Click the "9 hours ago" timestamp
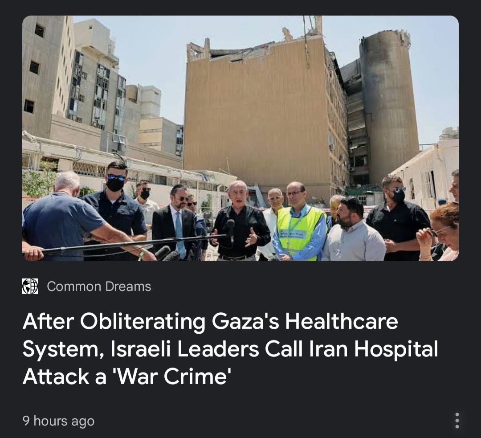 click(58, 421)
